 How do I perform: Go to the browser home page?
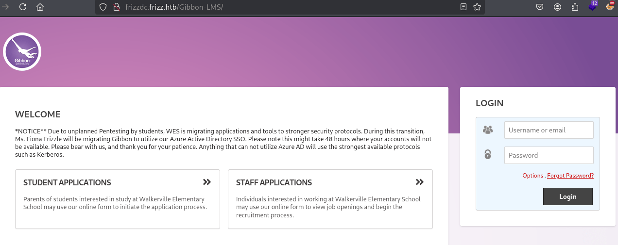coord(40,7)
